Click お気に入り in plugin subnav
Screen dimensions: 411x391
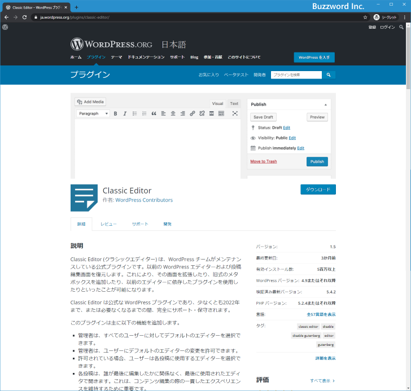click(209, 75)
